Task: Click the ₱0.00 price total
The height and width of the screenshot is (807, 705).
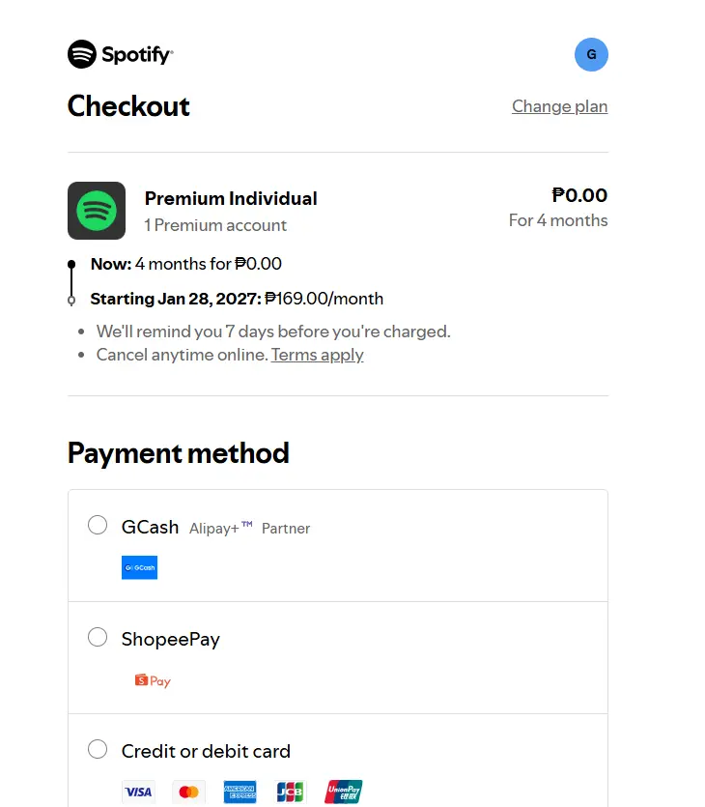Action: click(579, 195)
